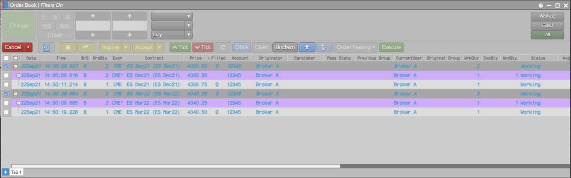
Task: Click the red down Tick button
Action: click(203, 47)
